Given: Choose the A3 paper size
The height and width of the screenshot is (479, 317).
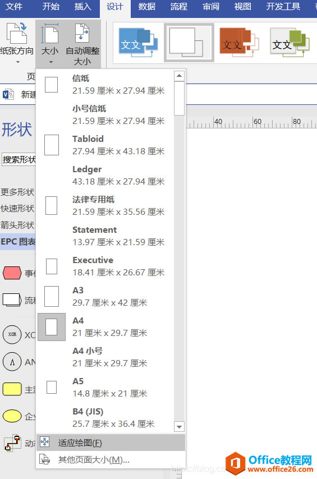Looking at the screenshot, I should click(111, 297).
